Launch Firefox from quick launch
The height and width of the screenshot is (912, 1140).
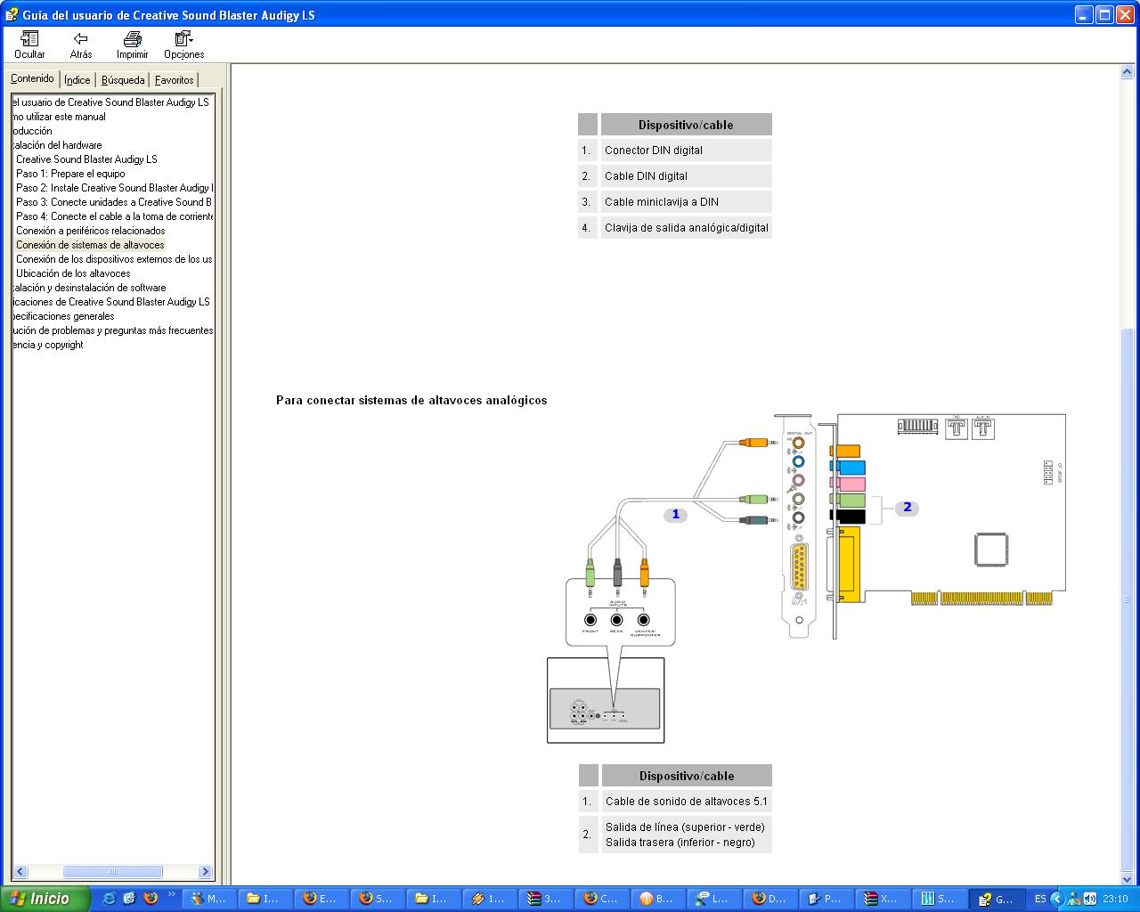coord(150,899)
